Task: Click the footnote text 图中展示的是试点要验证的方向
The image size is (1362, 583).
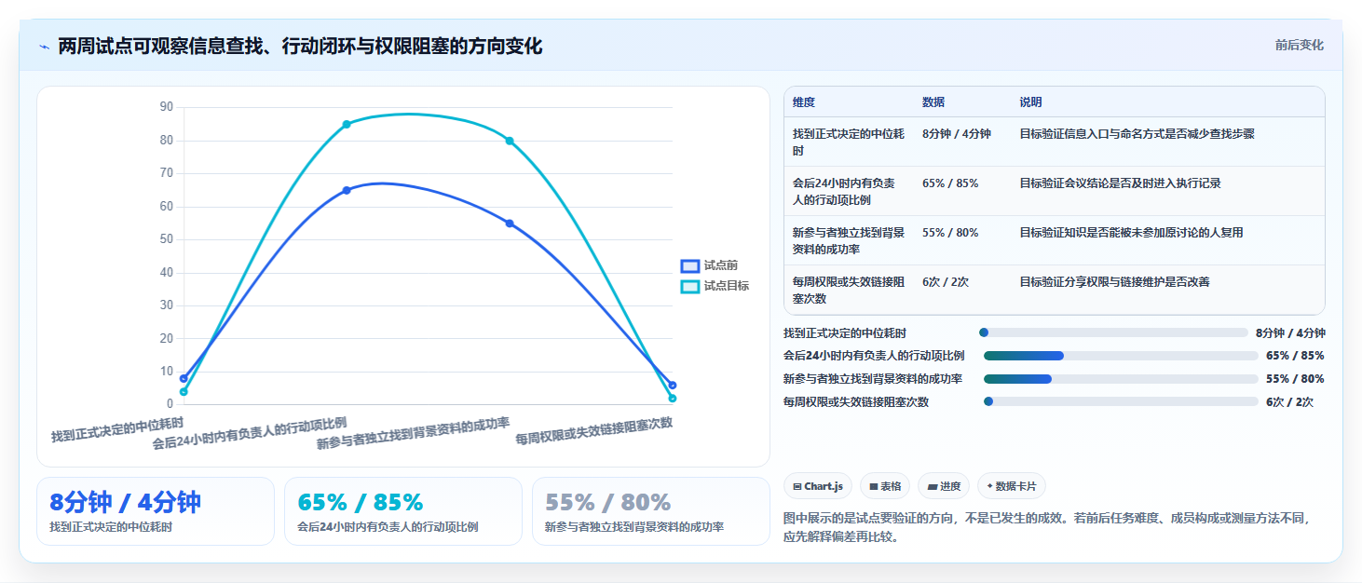Action: click(x=1049, y=527)
